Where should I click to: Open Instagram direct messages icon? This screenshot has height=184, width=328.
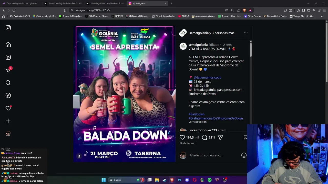8,70
